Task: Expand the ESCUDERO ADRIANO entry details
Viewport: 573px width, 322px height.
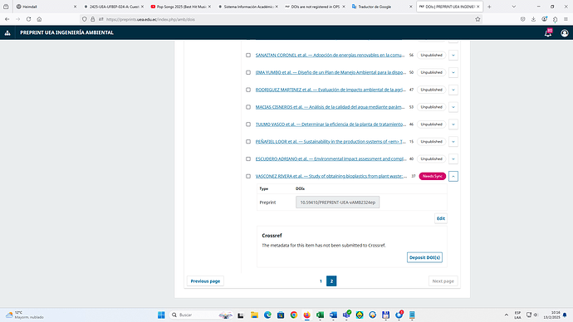Action: point(453,159)
